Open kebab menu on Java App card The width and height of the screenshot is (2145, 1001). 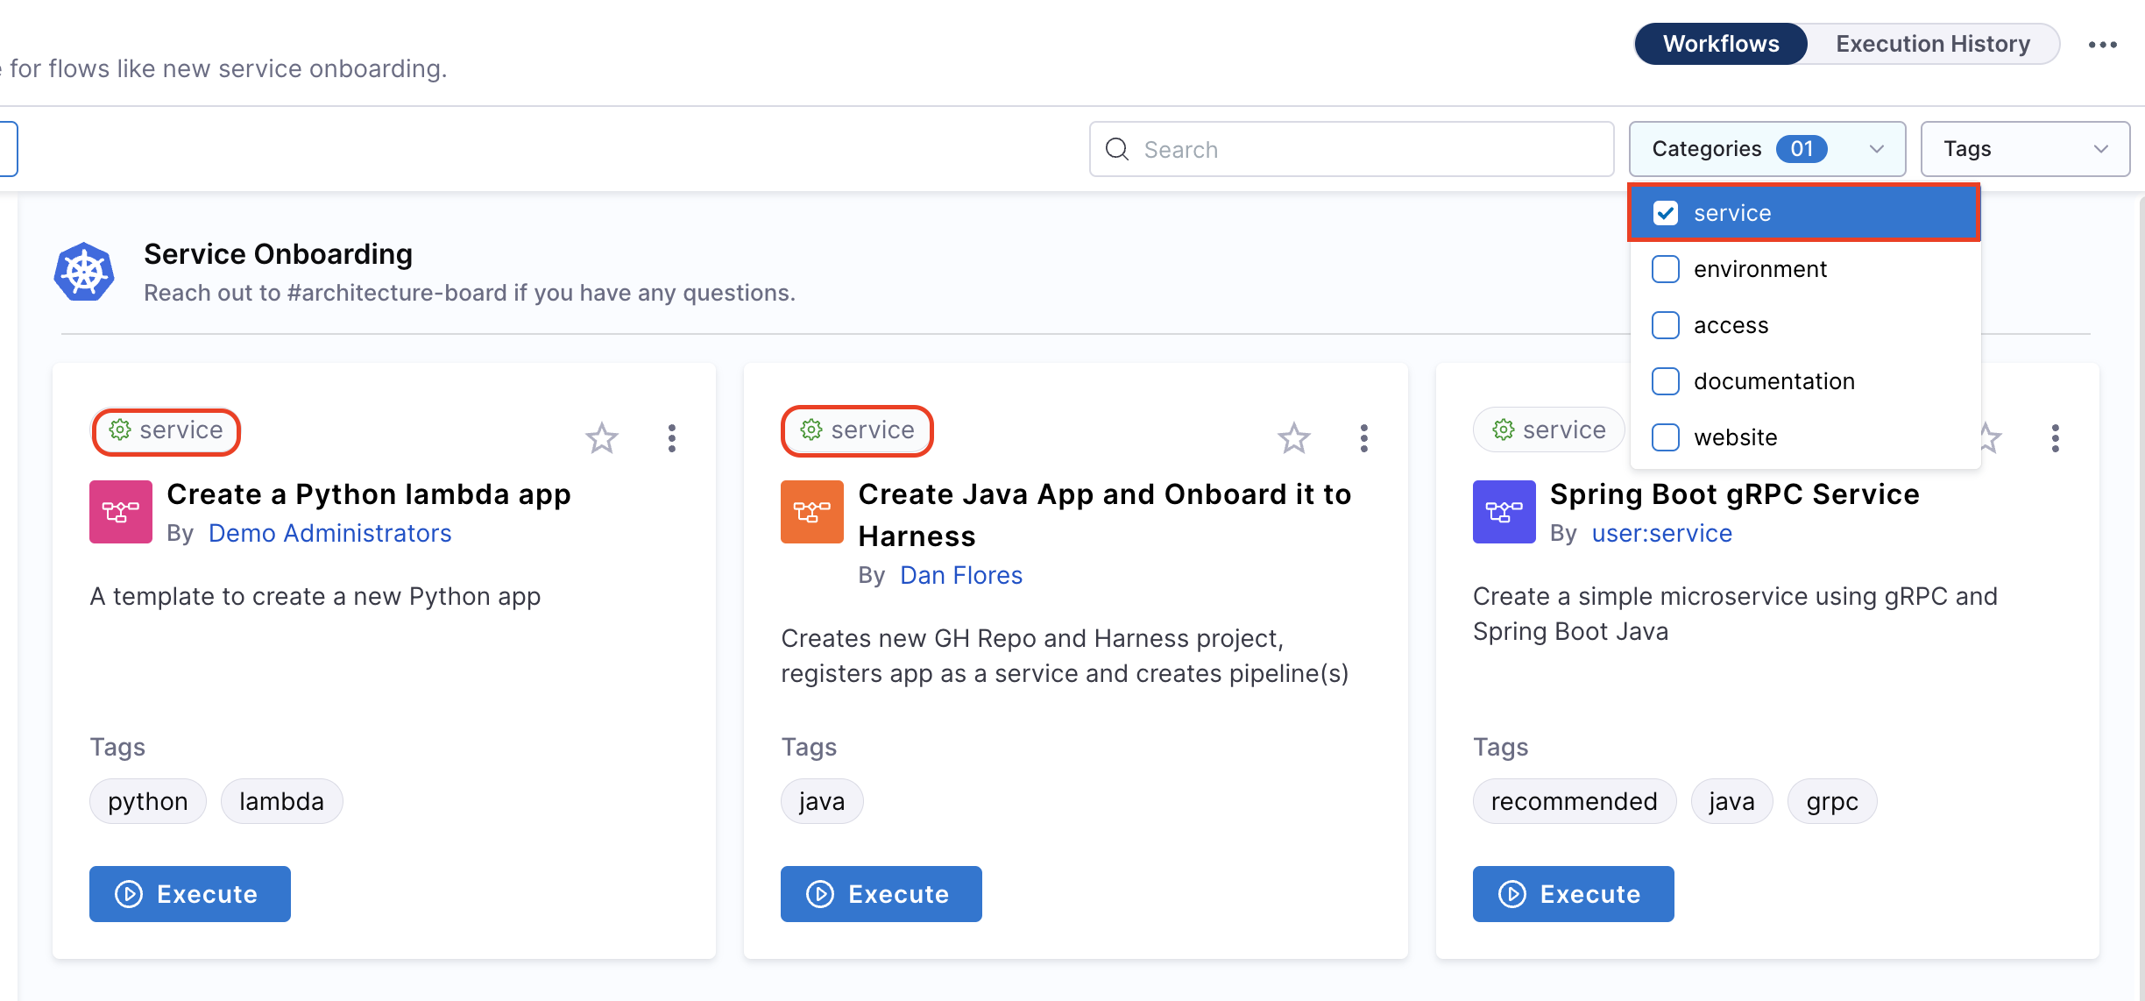click(1363, 437)
